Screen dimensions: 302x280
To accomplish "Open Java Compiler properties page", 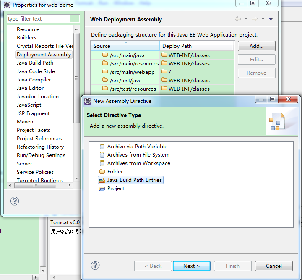I will pyautogui.click(x=34, y=80).
